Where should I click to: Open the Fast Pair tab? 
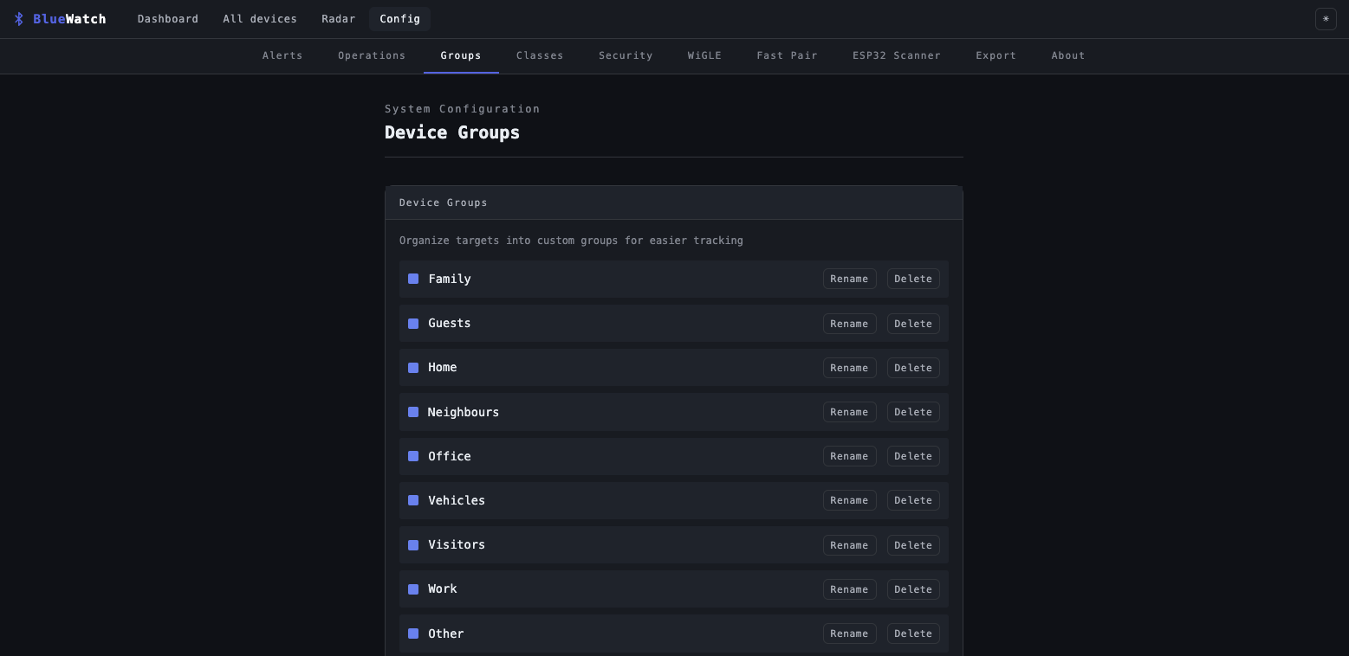tap(787, 55)
